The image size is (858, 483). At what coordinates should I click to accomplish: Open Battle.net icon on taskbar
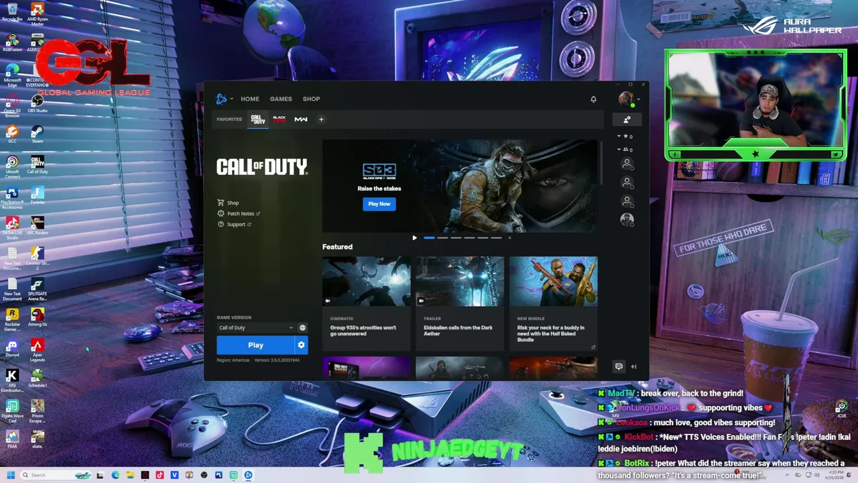point(248,475)
